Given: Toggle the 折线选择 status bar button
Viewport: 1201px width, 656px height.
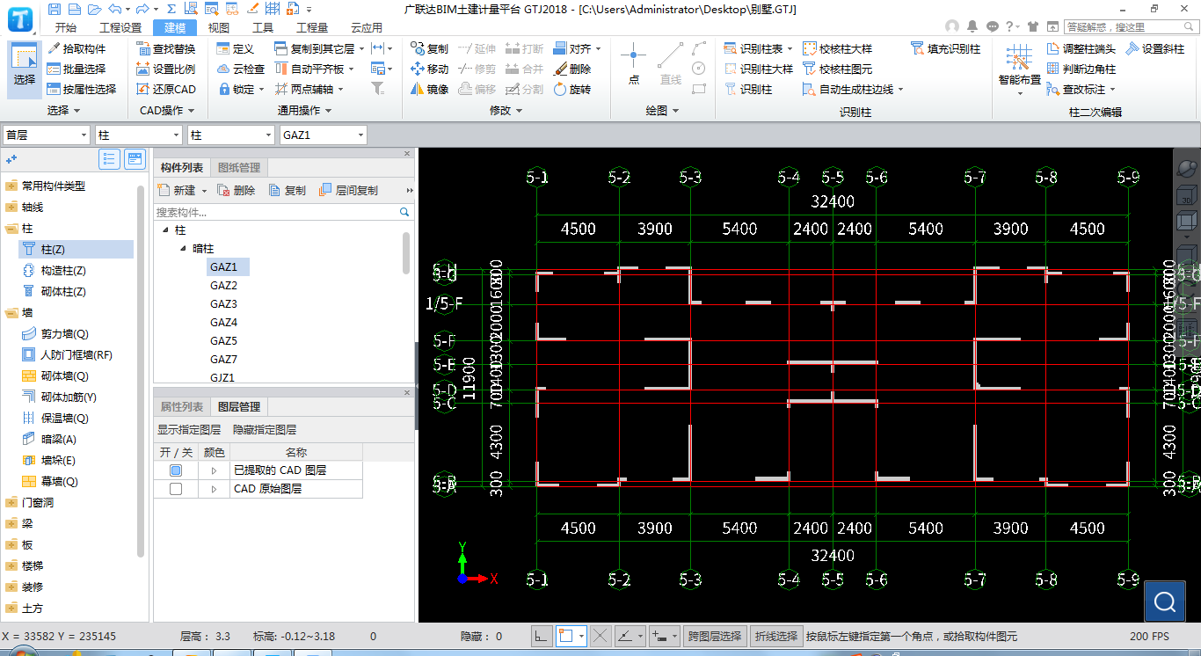Looking at the screenshot, I should (x=777, y=636).
